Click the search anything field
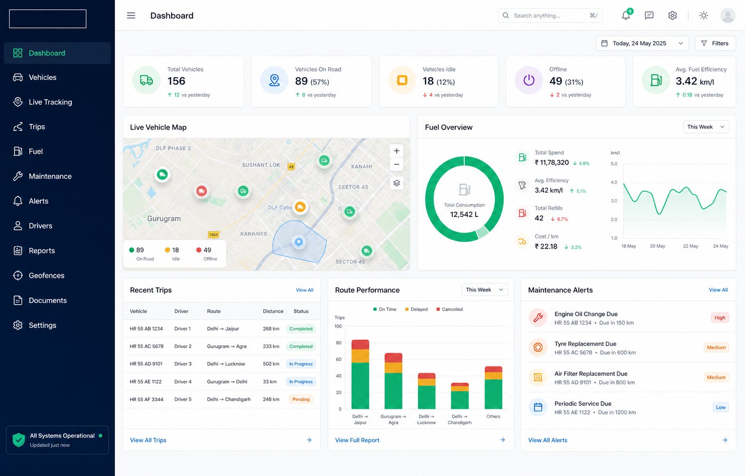 click(550, 16)
